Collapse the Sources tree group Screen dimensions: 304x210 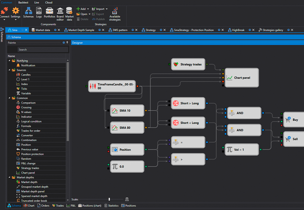click(x=9, y=70)
